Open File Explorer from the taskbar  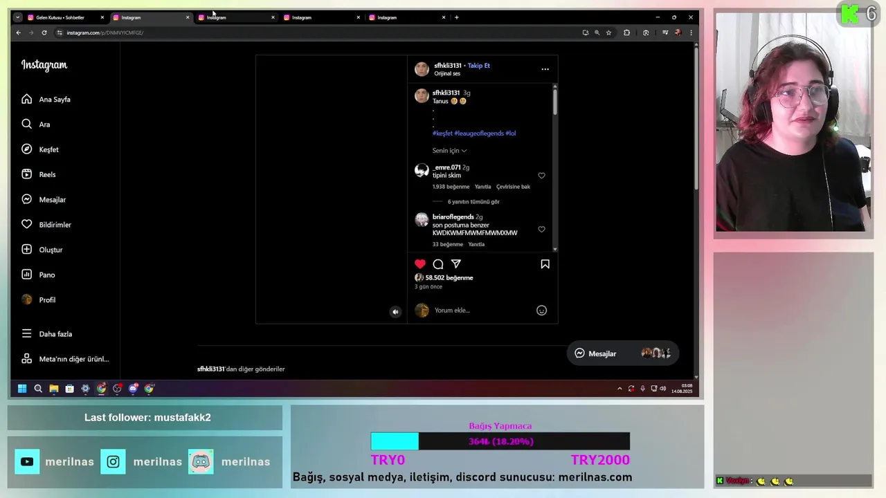54,389
